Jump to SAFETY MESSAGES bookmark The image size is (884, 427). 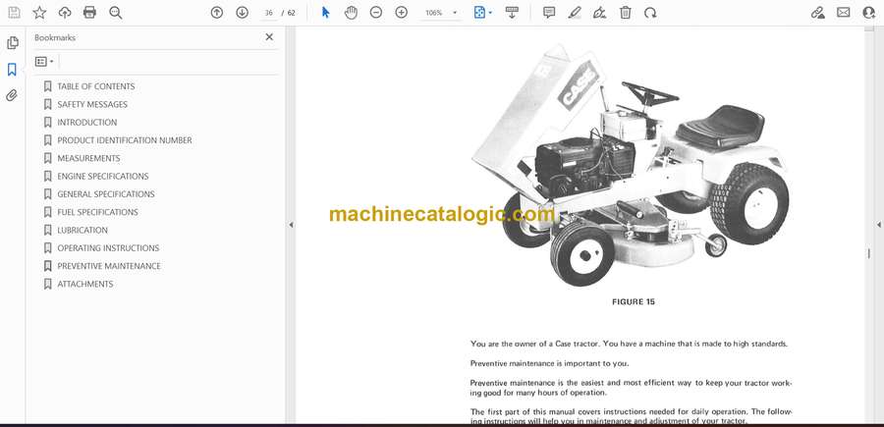pos(92,104)
